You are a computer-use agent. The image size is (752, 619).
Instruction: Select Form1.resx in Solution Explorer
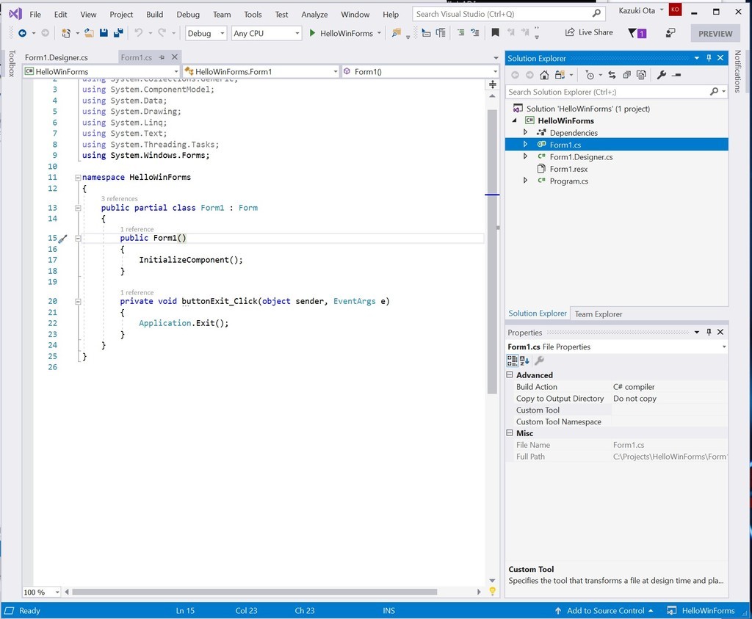pos(568,169)
